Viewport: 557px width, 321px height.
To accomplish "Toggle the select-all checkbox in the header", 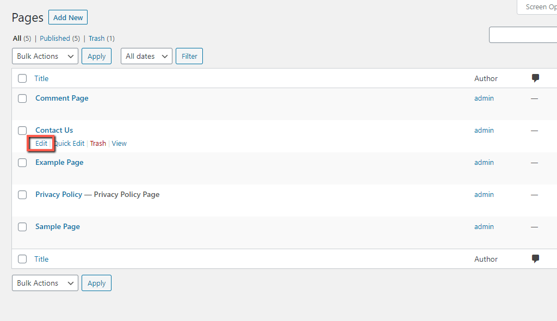I will click(x=22, y=78).
